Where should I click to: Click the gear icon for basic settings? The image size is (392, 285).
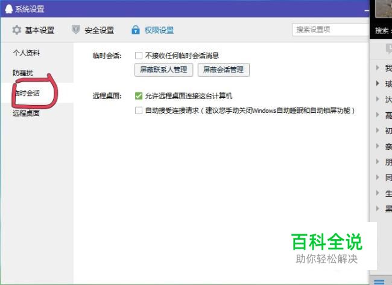pos(17,30)
